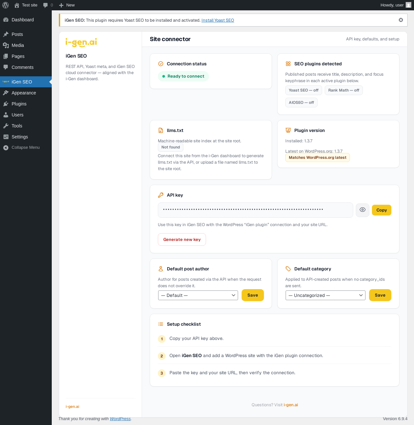The image size is (414, 425).
Task: Click the Setup checklist list icon
Action: tap(161, 324)
